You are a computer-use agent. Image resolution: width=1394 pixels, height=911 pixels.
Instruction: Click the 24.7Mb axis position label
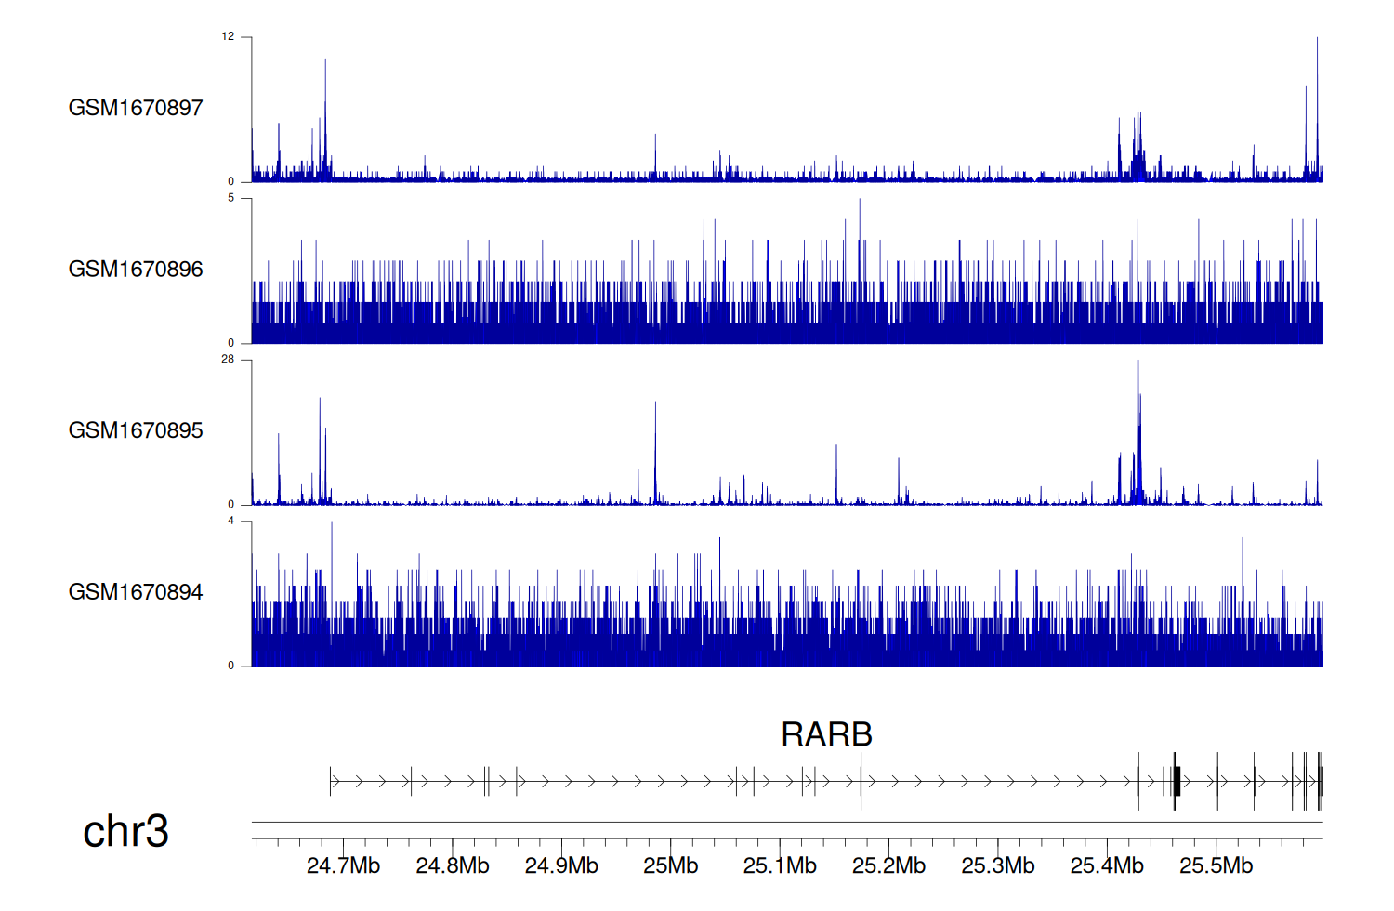343,865
